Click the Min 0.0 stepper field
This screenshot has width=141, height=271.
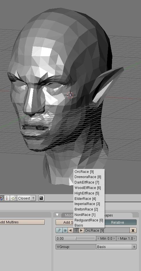coord(106,239)
